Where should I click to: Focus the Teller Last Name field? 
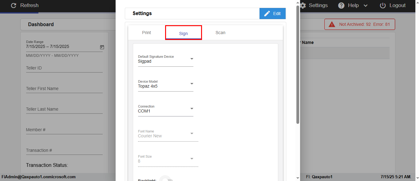pos(64,109)
